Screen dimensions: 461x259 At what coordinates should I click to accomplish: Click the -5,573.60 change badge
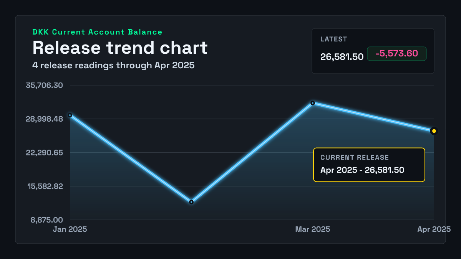pyautogui.click(x=397, y=54)
